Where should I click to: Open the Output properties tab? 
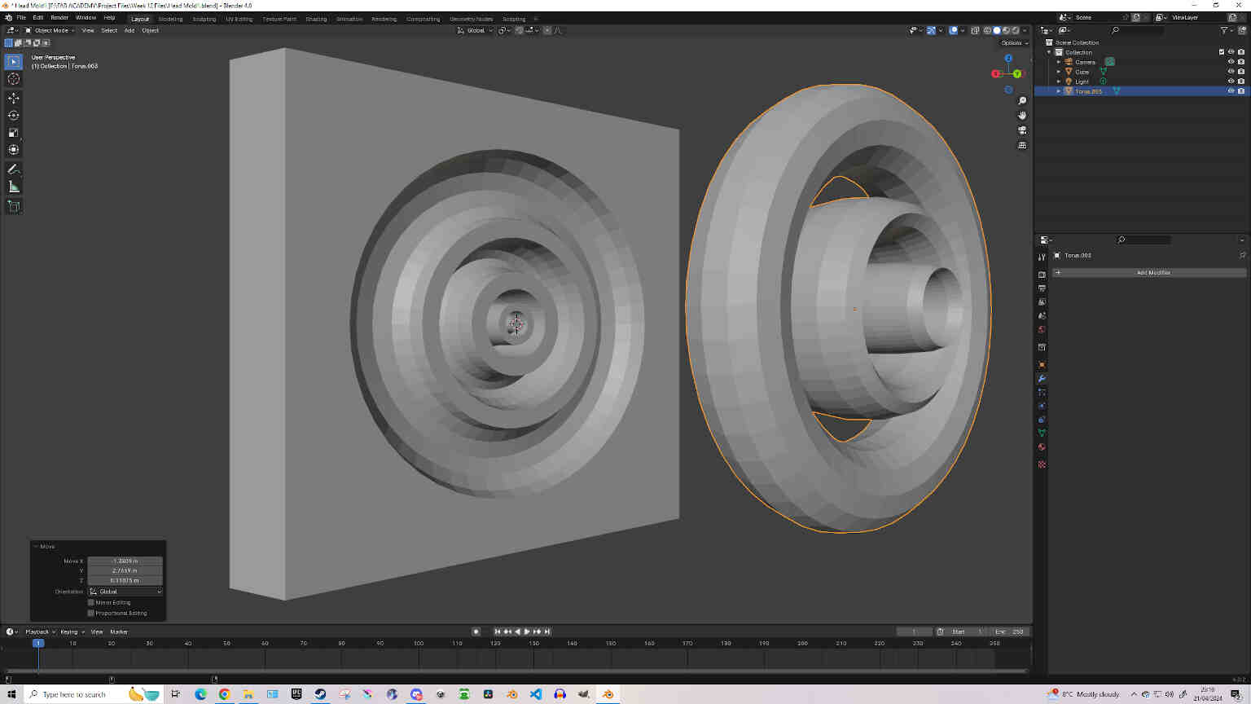click(x=1042, y=288)
